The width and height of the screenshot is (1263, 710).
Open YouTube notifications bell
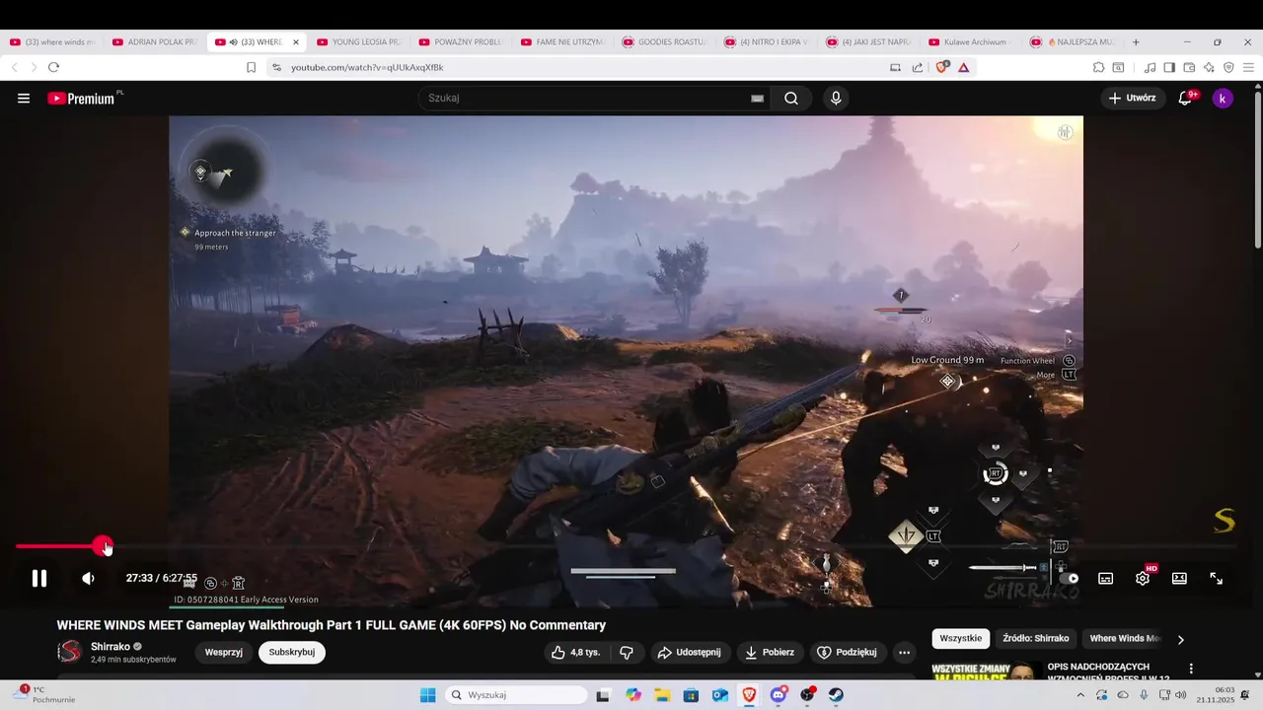(x=1186, y=98)
